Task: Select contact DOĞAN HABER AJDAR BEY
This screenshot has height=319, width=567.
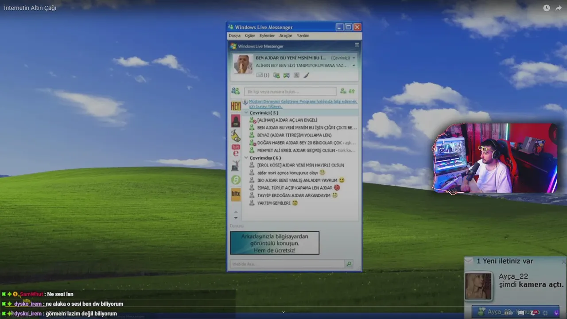Action: [x=303, y=143]
